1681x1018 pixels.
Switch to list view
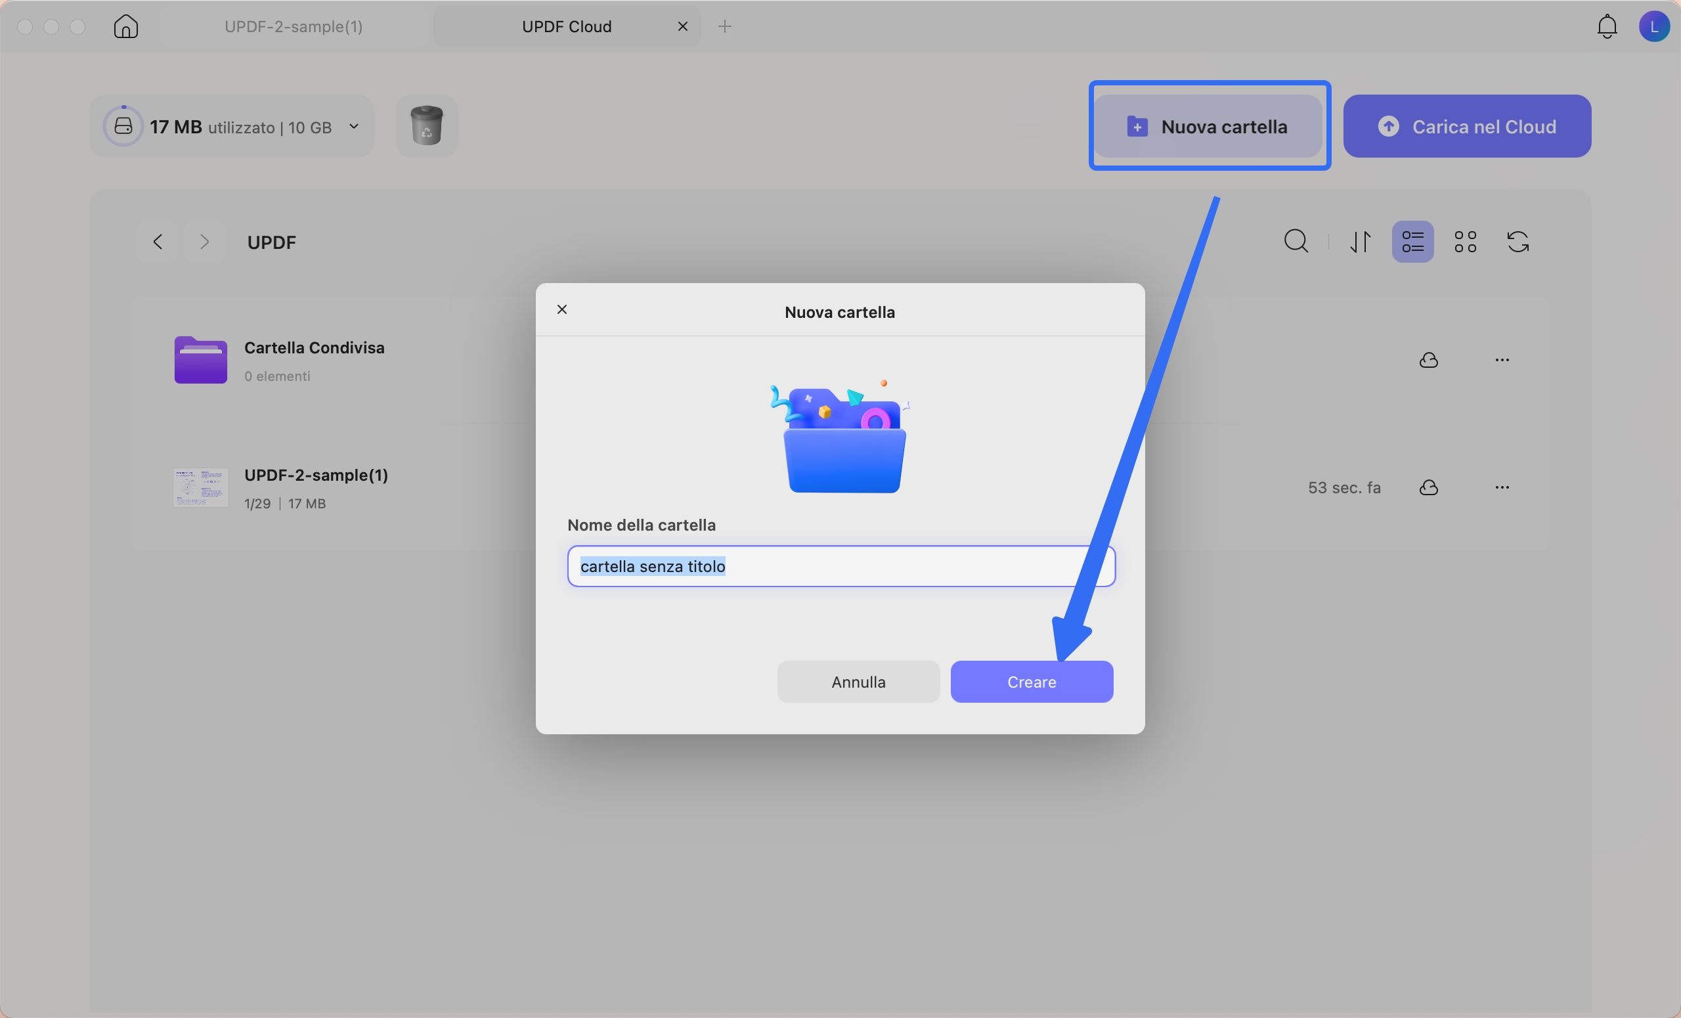(x=1412, y=242)
